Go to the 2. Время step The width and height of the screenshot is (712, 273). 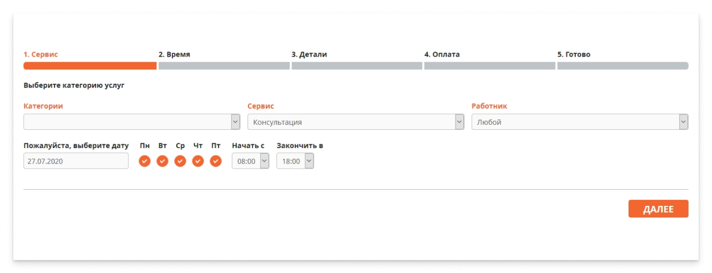point(174,54)
